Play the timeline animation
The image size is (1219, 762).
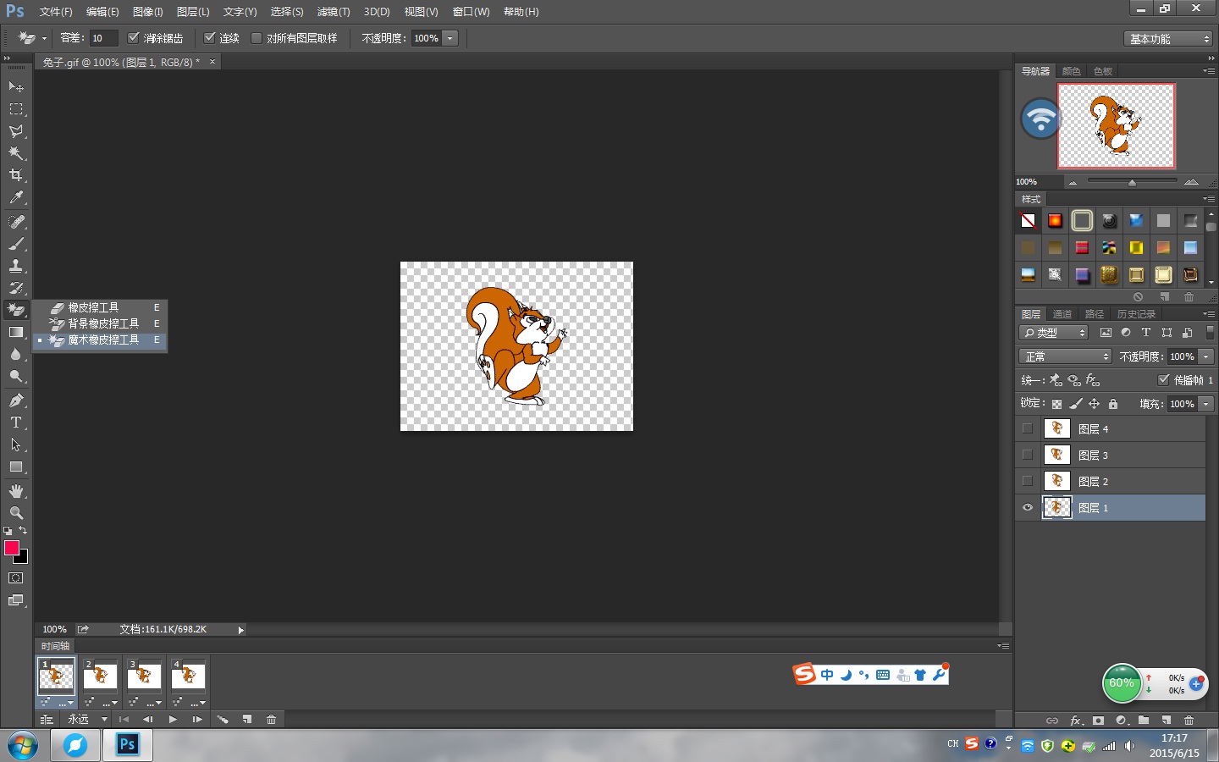coord(173,720)
